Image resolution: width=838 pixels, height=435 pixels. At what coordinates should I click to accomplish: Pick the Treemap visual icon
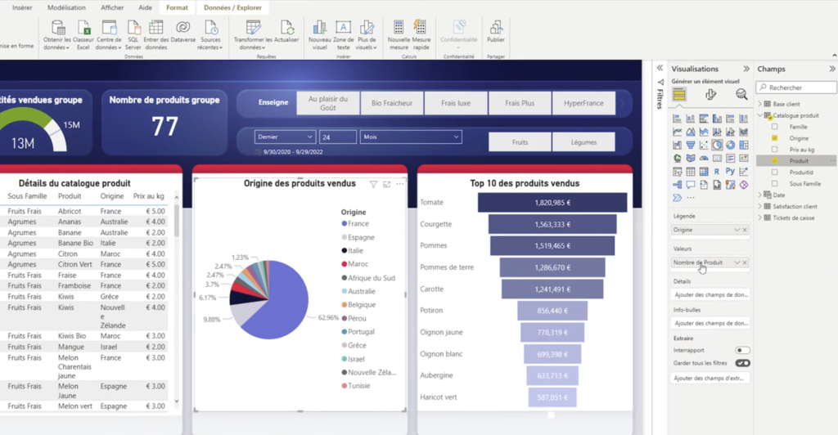point(744,145)
